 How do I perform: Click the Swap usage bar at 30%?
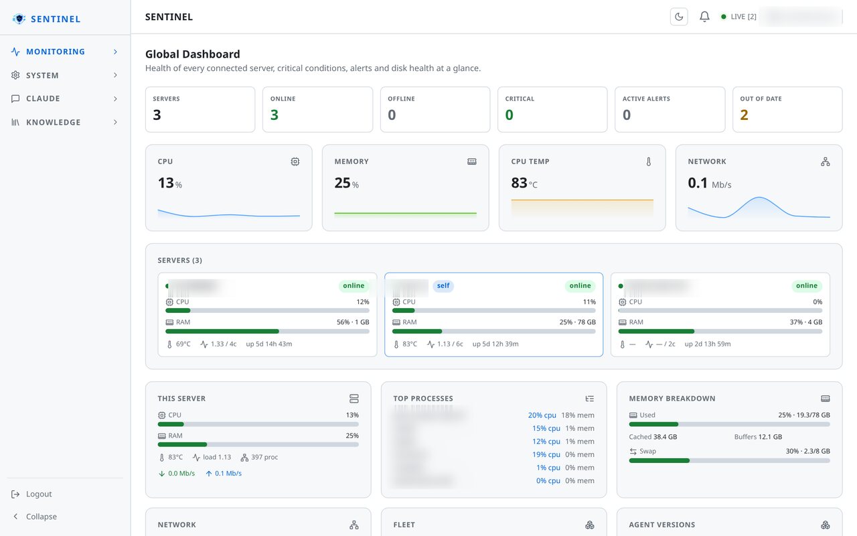pyautogui.click(x=730, y=460)
